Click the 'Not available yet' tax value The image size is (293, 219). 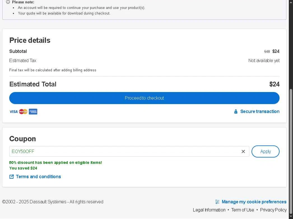[264, 60]
